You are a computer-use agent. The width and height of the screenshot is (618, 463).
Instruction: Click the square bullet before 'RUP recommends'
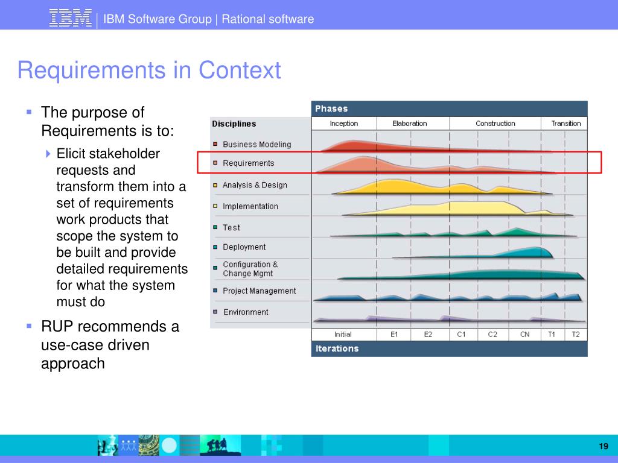click(x=29, y=326)
